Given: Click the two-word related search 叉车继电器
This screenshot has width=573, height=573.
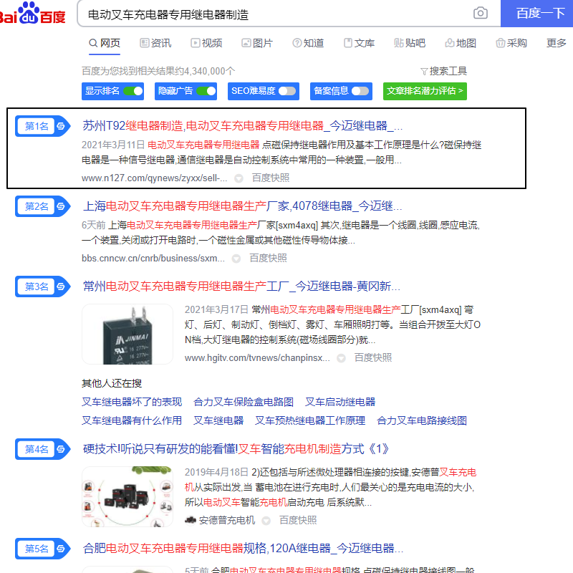Looking at the screenshot, I should pos(218,420).
